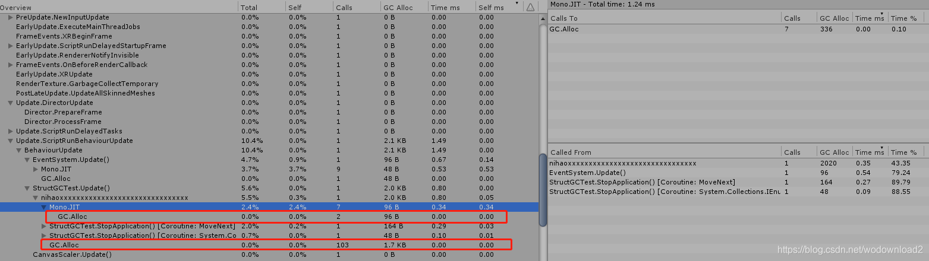This screenshot has width=929, height=261.
Task: Expand EarlyUpdate.ScriptRunDelayedStartupFrame in the hierarchy
Action: pos(11,46)
